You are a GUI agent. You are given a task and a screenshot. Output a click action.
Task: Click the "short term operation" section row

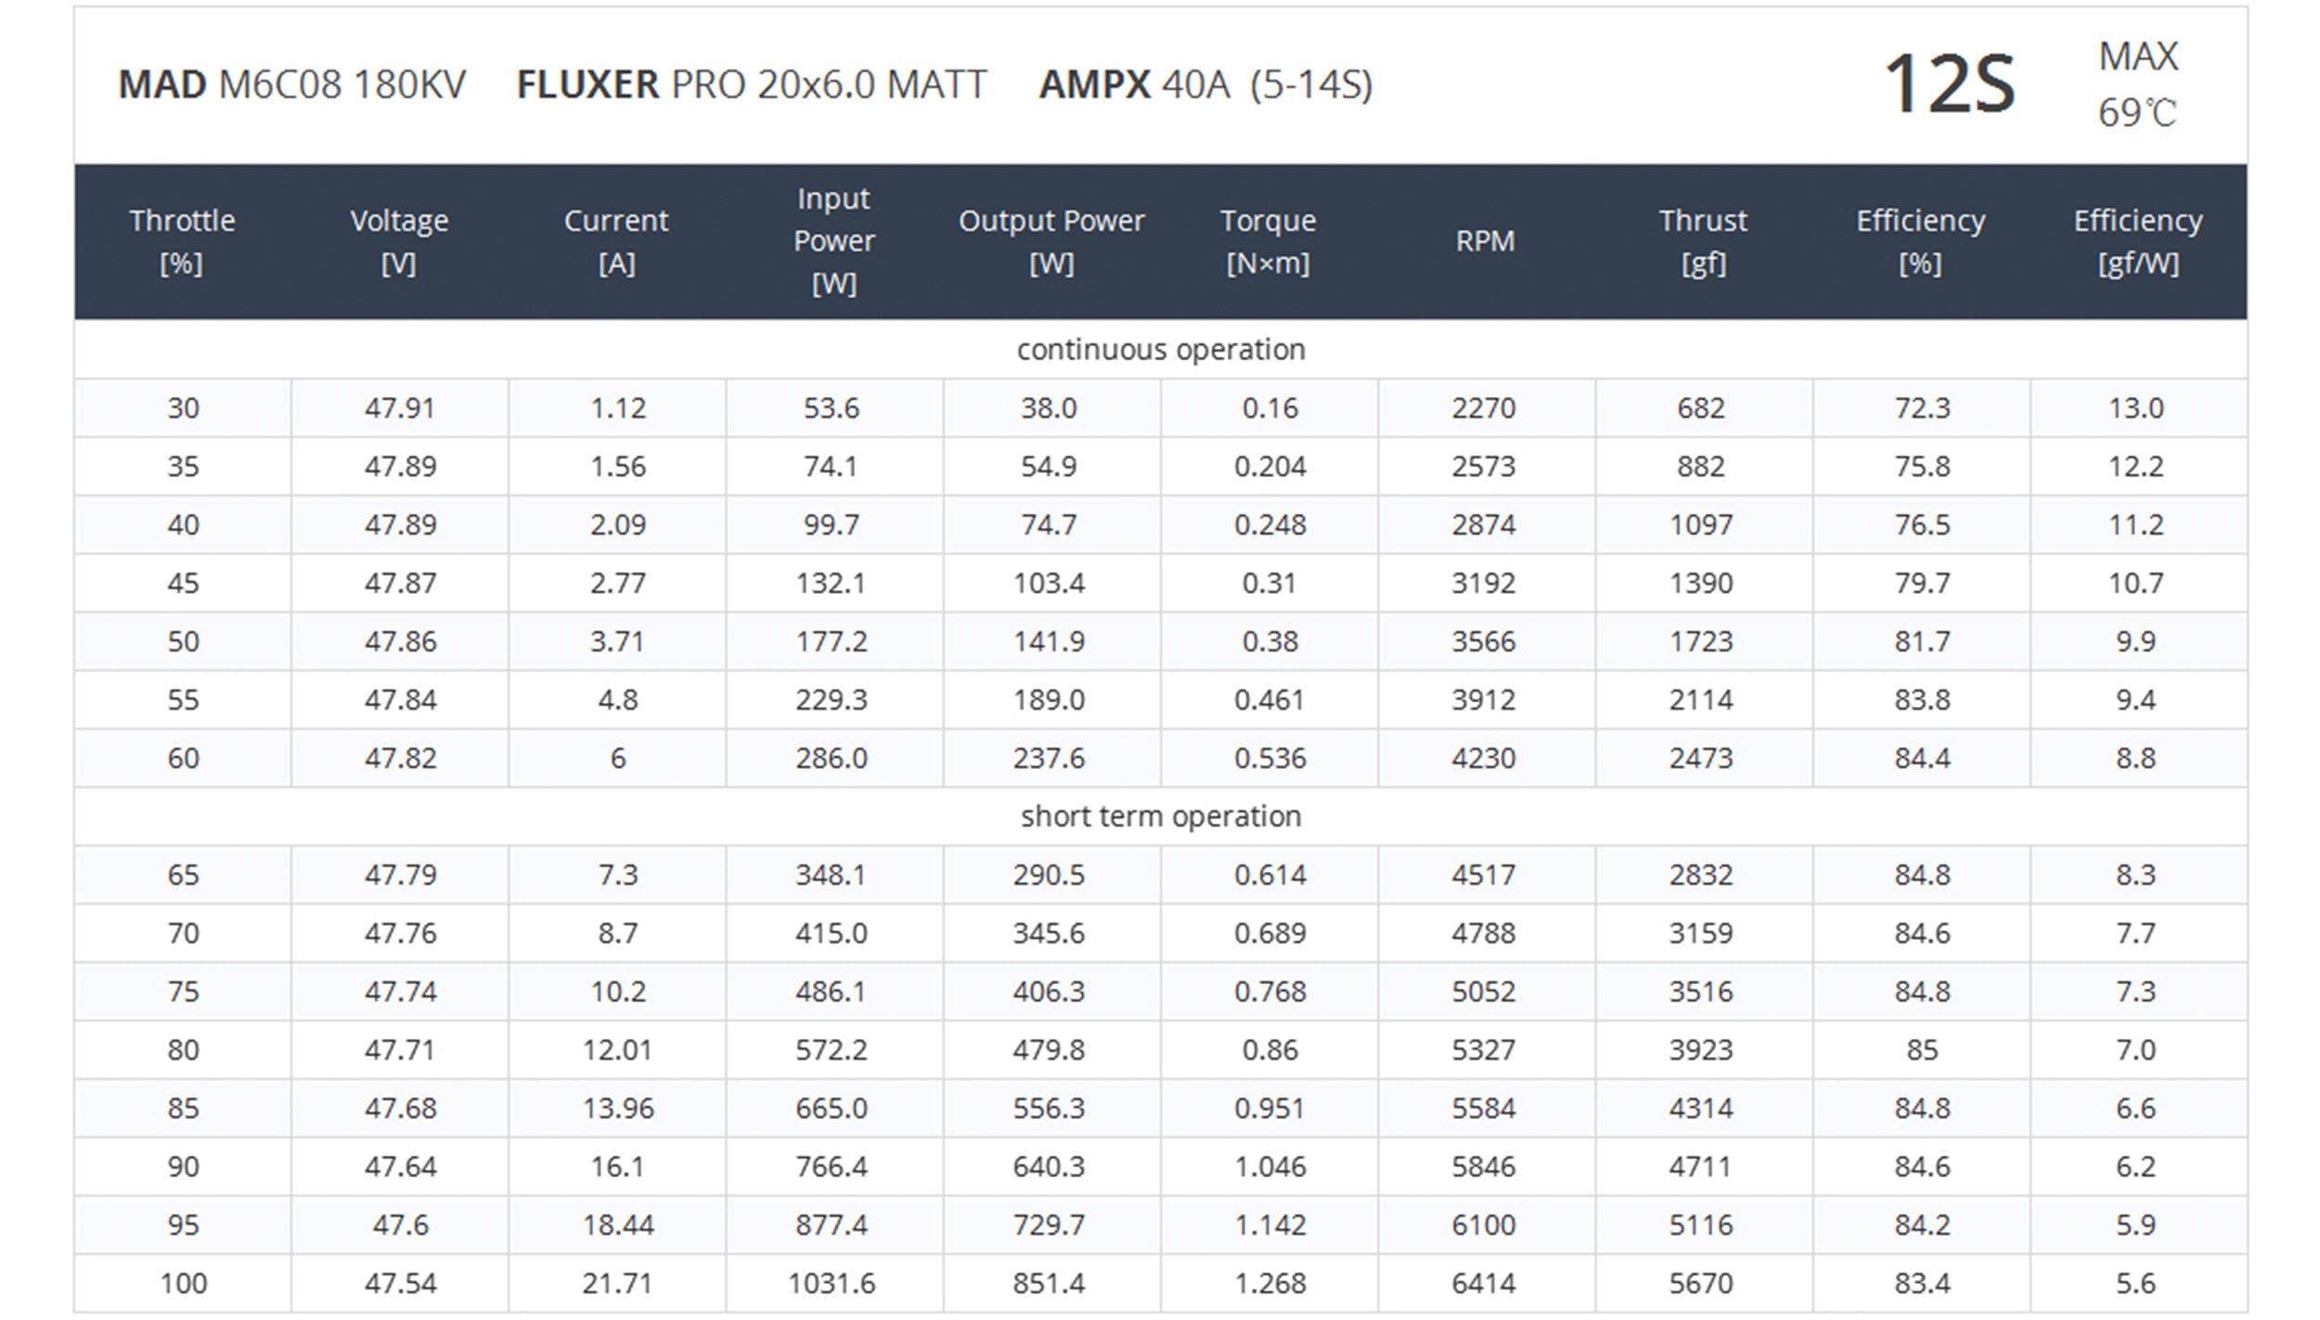1160,816
